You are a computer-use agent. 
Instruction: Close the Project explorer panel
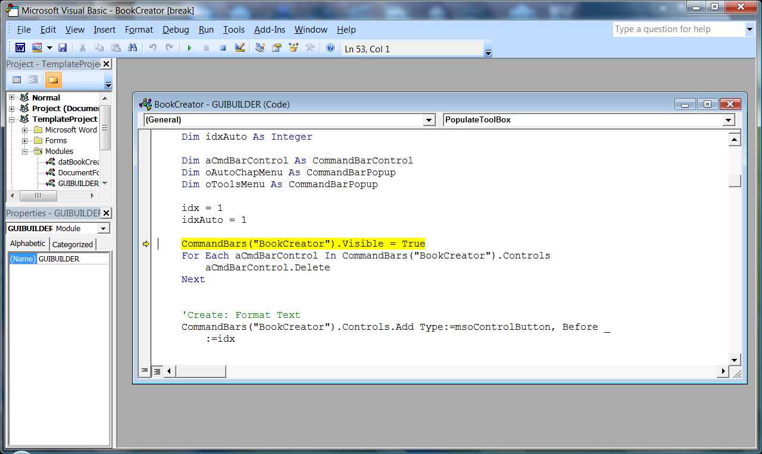click(x=106, y=64)
